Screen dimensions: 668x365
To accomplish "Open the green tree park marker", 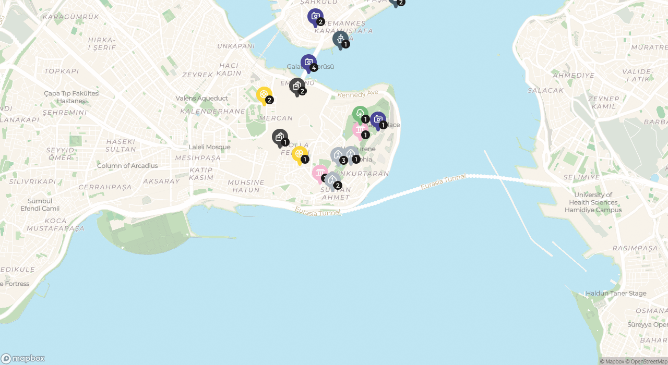I will pyautogui.click(x=360, y=115).
